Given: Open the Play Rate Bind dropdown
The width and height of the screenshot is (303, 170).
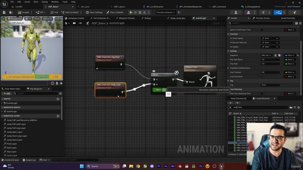Looking at the screenshot, I should pos(290,64).
